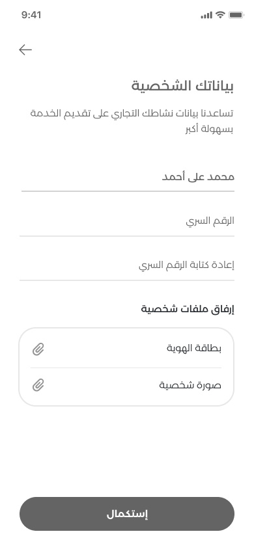Click the بسهولة أكبر description line
Screen dimensions: 254x549
coord(210,129)
